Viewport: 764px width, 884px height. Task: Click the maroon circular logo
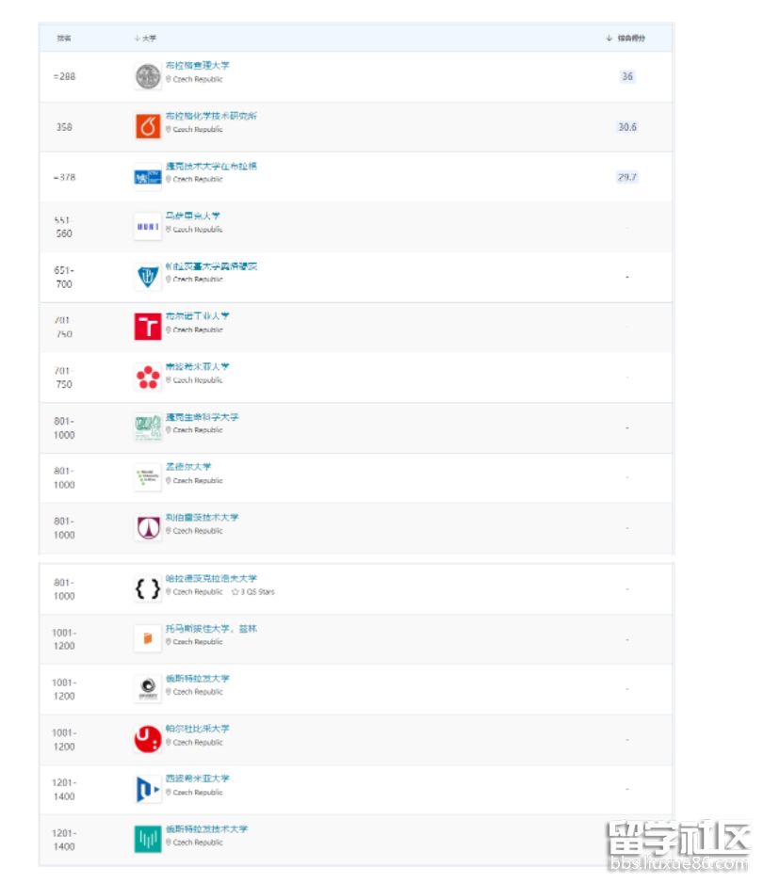coord(148,528)
